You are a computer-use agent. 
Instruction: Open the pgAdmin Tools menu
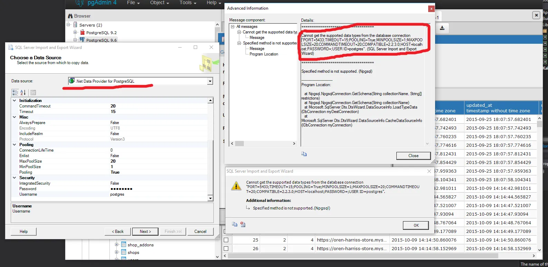(188, 3)
